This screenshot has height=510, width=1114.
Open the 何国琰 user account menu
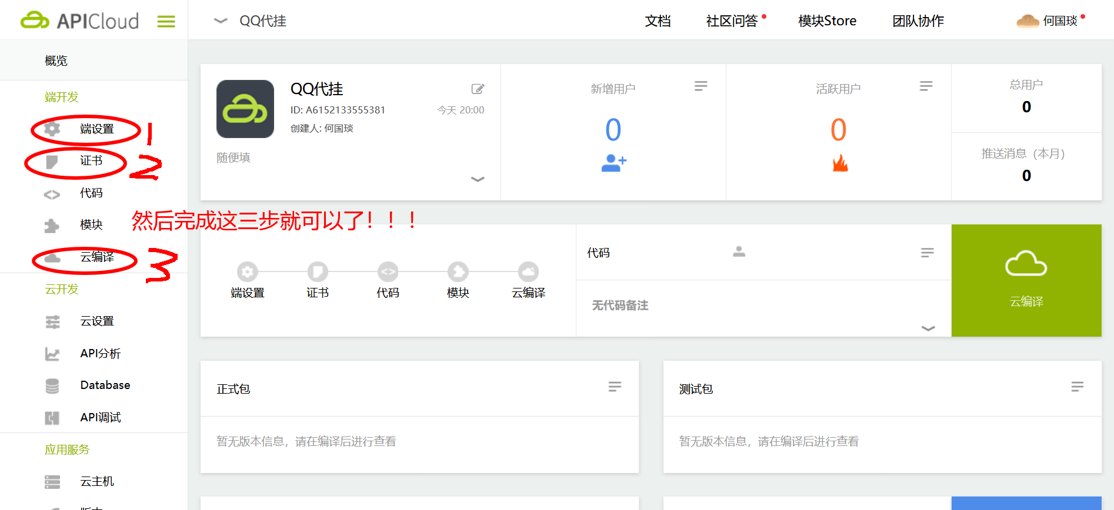1050,21
